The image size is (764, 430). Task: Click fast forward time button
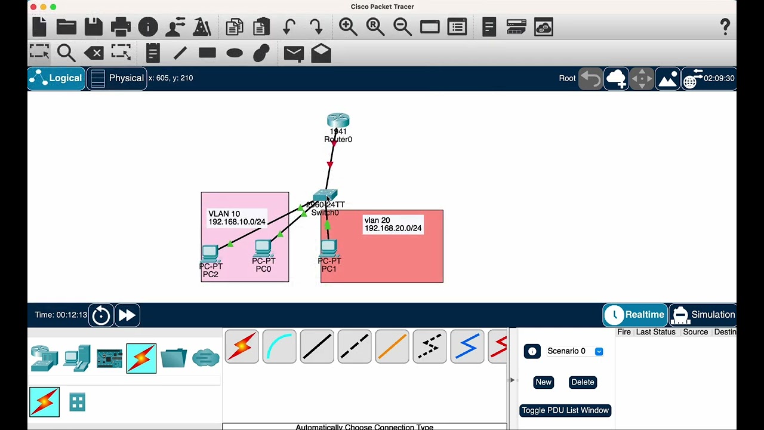pyautogui.click(x=127, y=315)
